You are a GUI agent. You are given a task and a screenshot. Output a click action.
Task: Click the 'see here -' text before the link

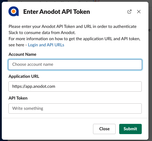click(18, 45)
